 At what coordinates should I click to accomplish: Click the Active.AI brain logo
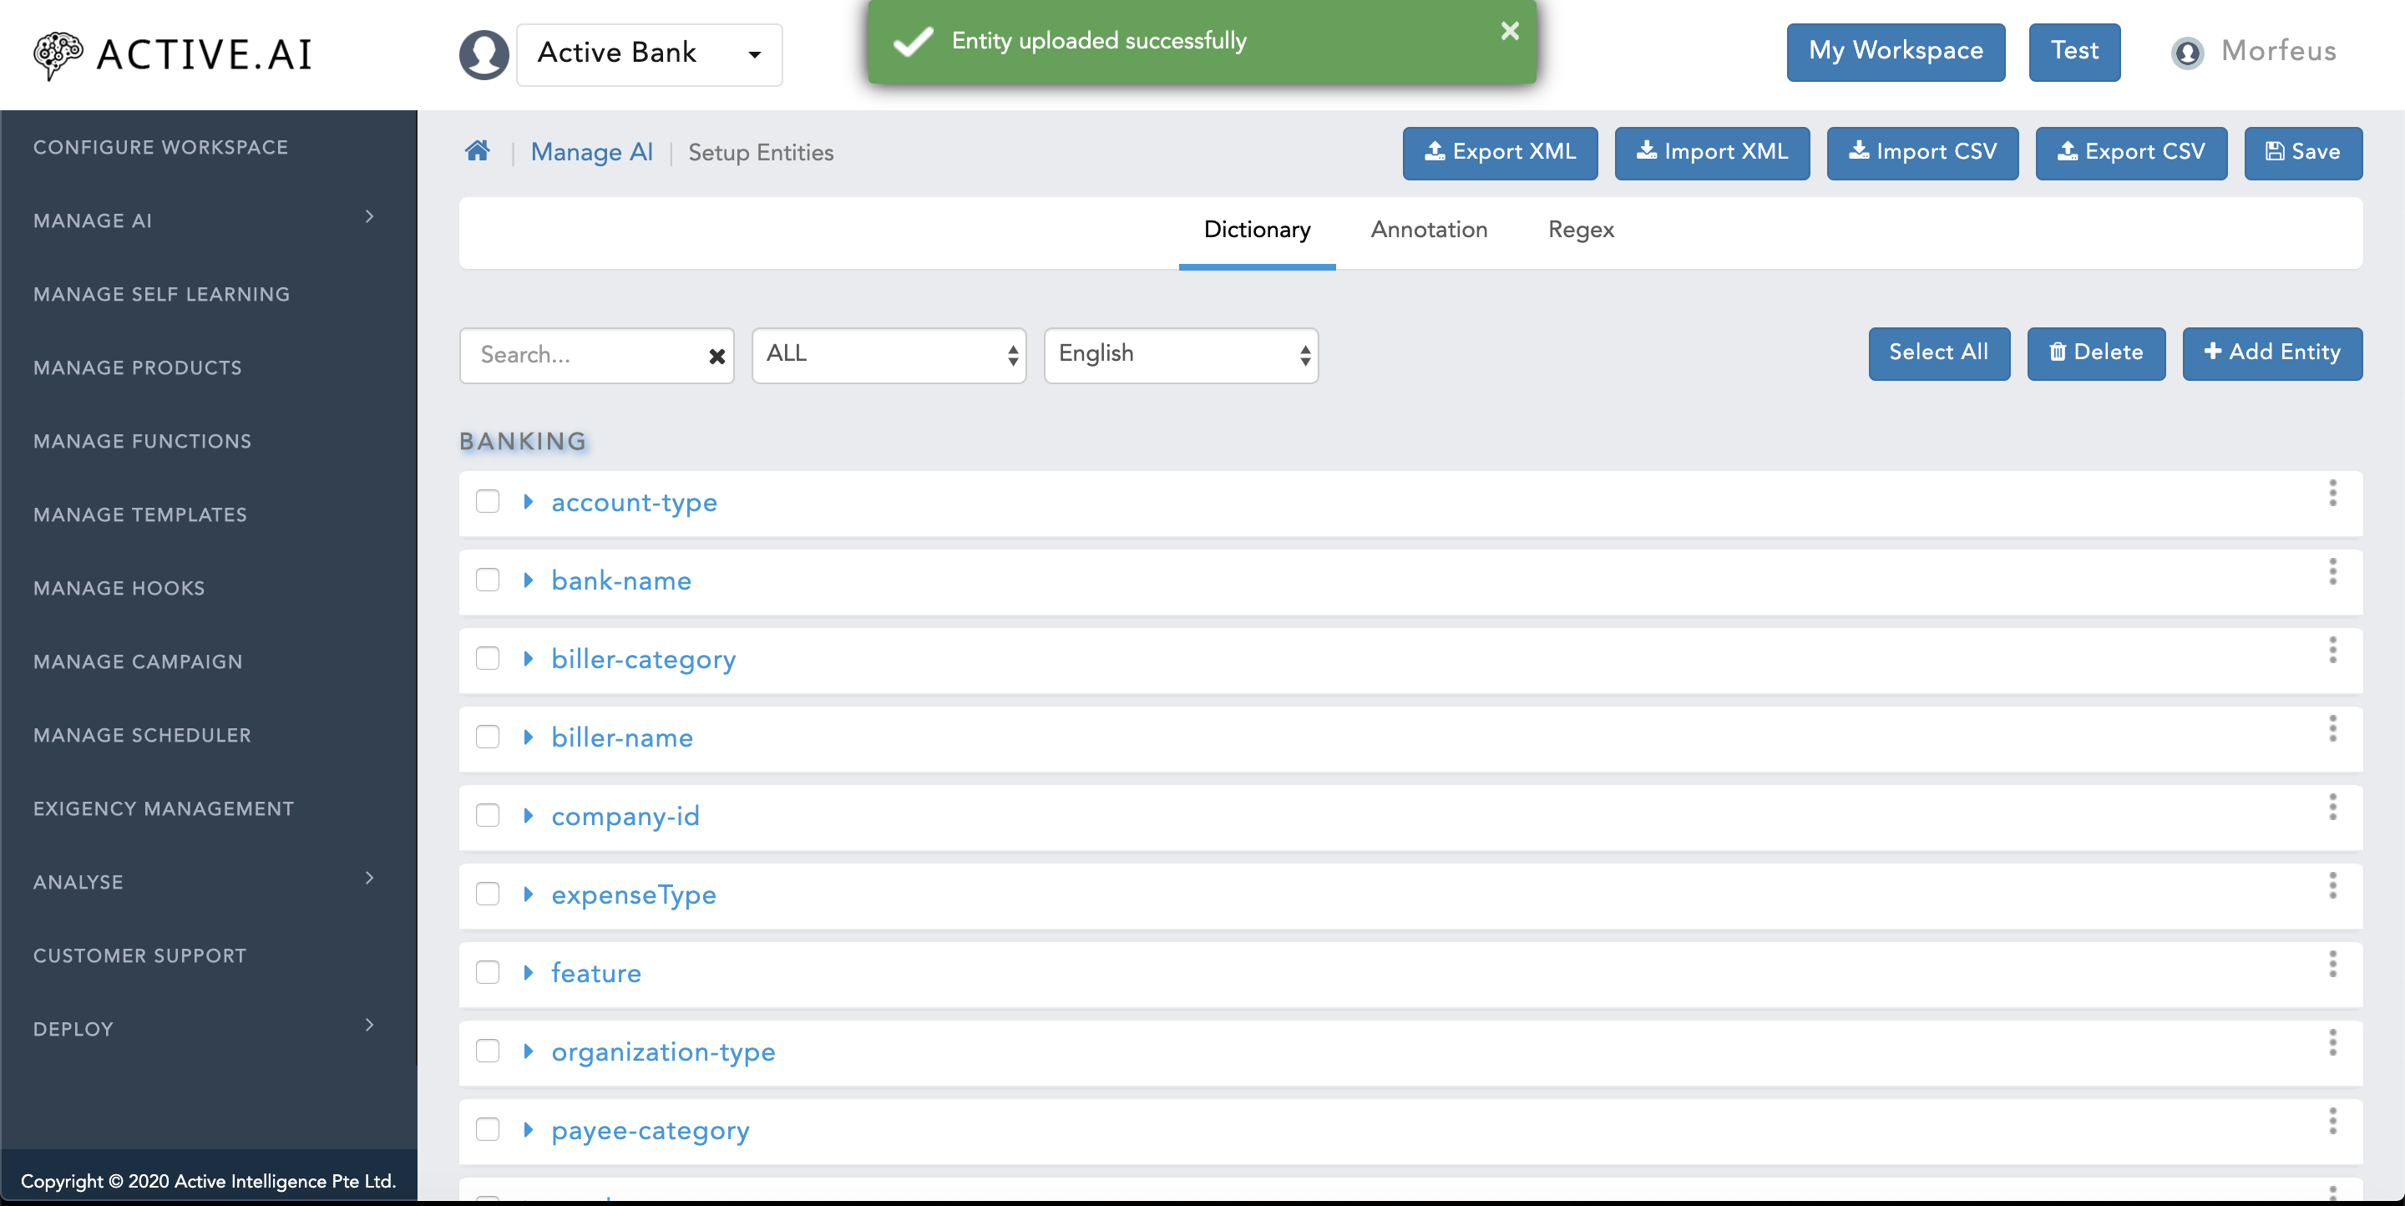[58, 55]
